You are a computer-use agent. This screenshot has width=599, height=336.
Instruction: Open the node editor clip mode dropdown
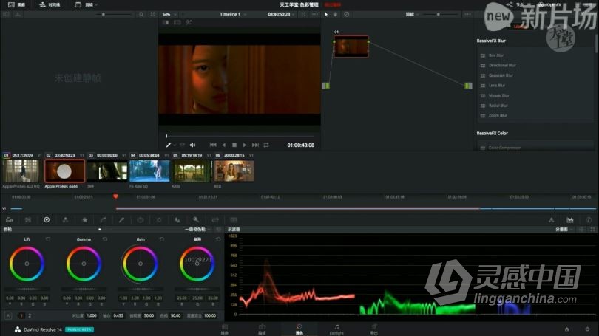(x=412, y=14)
